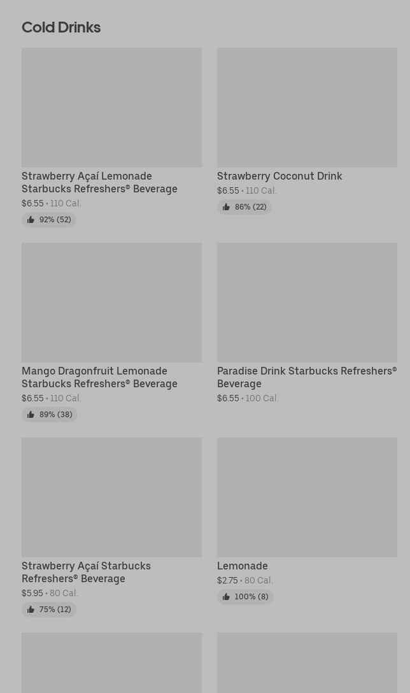This screenshot has width=410, height=693.
Task: Click thumbs-up icon on Mango Dragonfruit Lemonade rating
Action: 31,415
